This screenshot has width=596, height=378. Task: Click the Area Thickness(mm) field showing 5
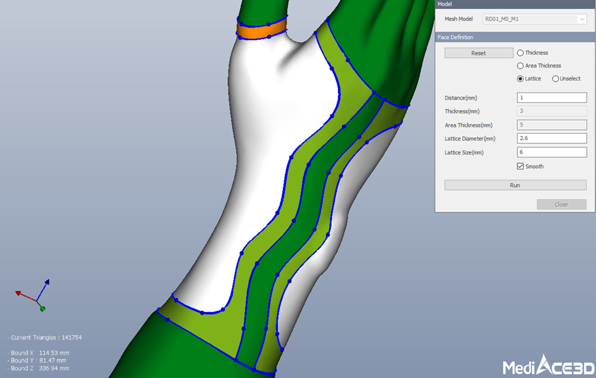552,125
